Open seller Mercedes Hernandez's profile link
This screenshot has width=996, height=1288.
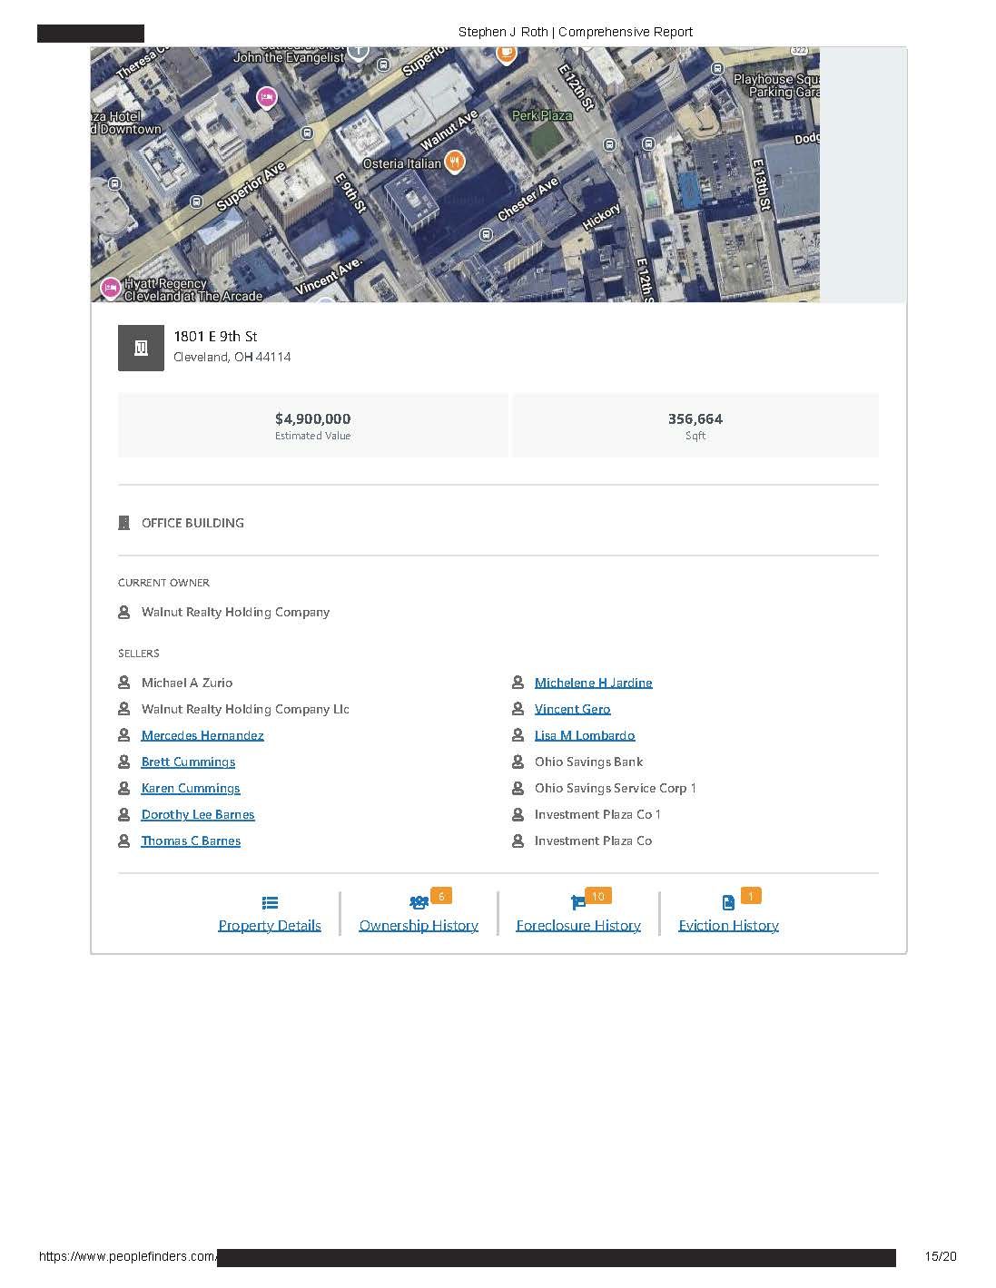click(x=202, y=735)
